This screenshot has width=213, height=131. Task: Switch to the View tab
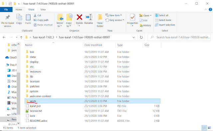tap(43, 10)
